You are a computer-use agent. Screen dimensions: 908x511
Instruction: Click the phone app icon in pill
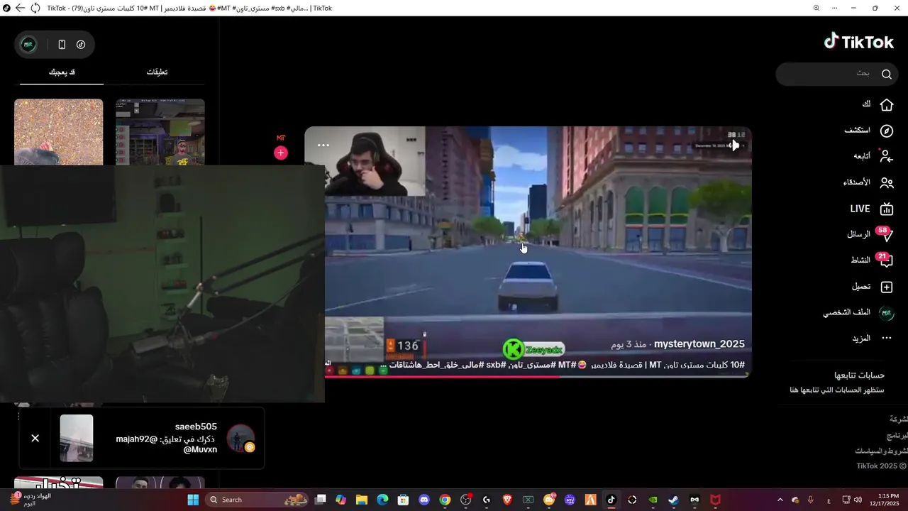pyautogui.click(x=62, y=44)
